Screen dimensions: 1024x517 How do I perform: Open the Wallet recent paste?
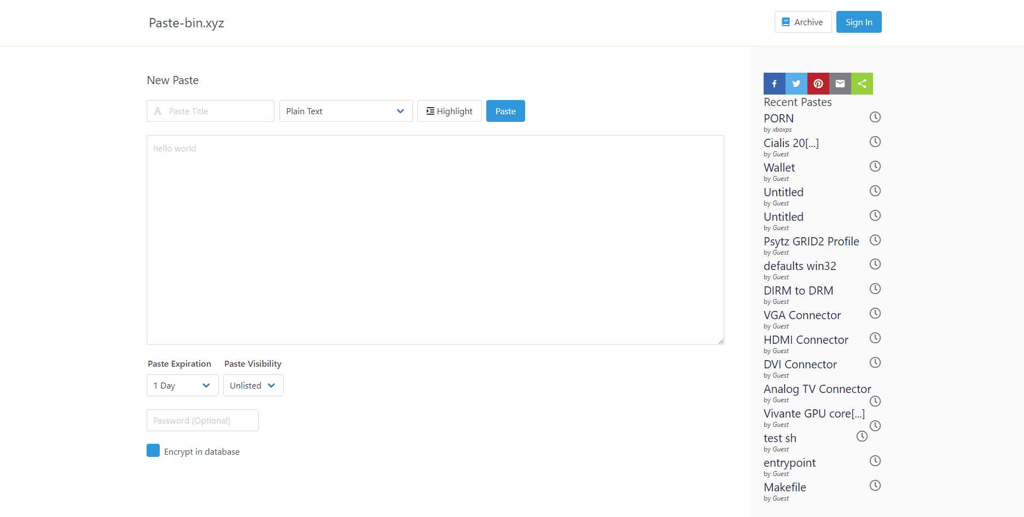coord(779,168)
